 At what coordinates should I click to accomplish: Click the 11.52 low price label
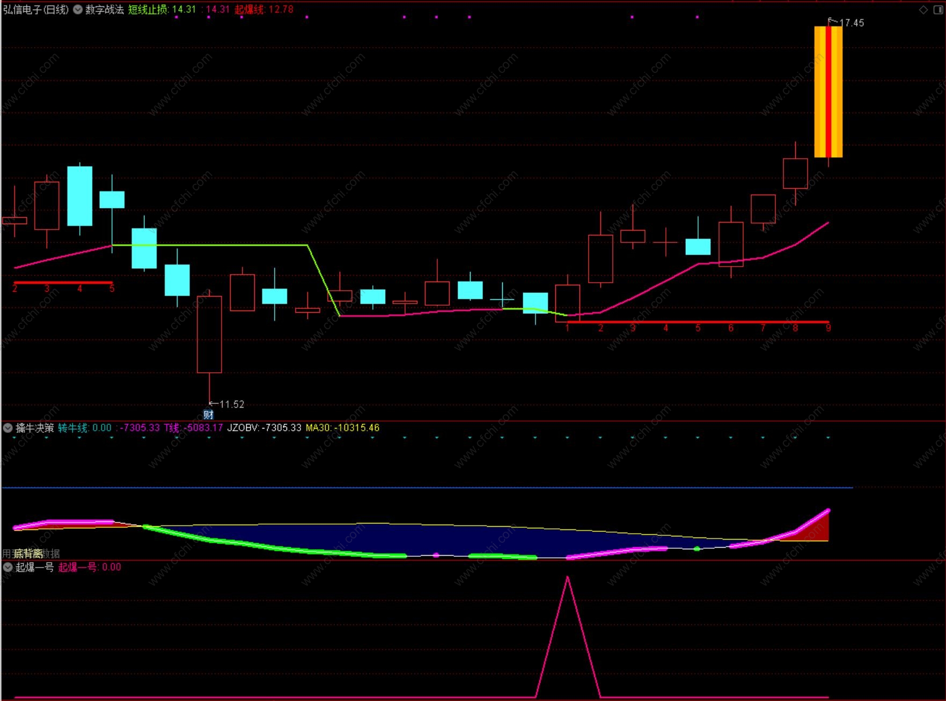pos(232,404)
